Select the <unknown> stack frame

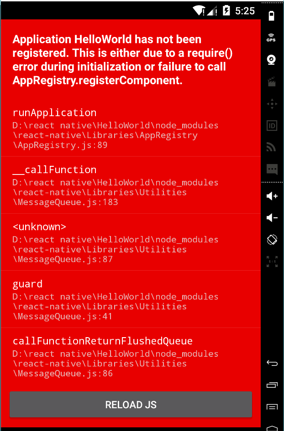coord(131,242)
